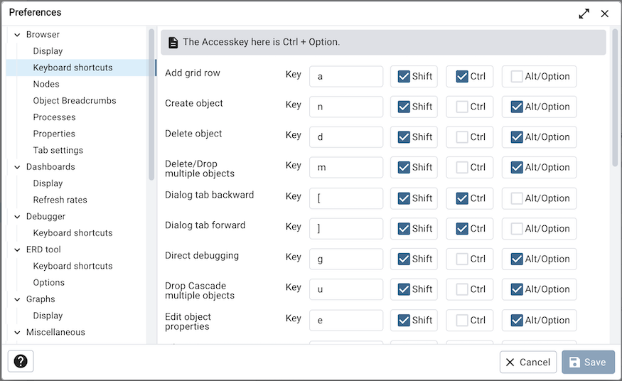Select the Dashboards category label

pos(50,167)
